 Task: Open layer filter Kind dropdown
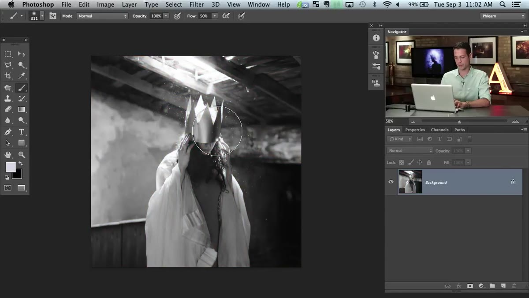pos(400,139)
